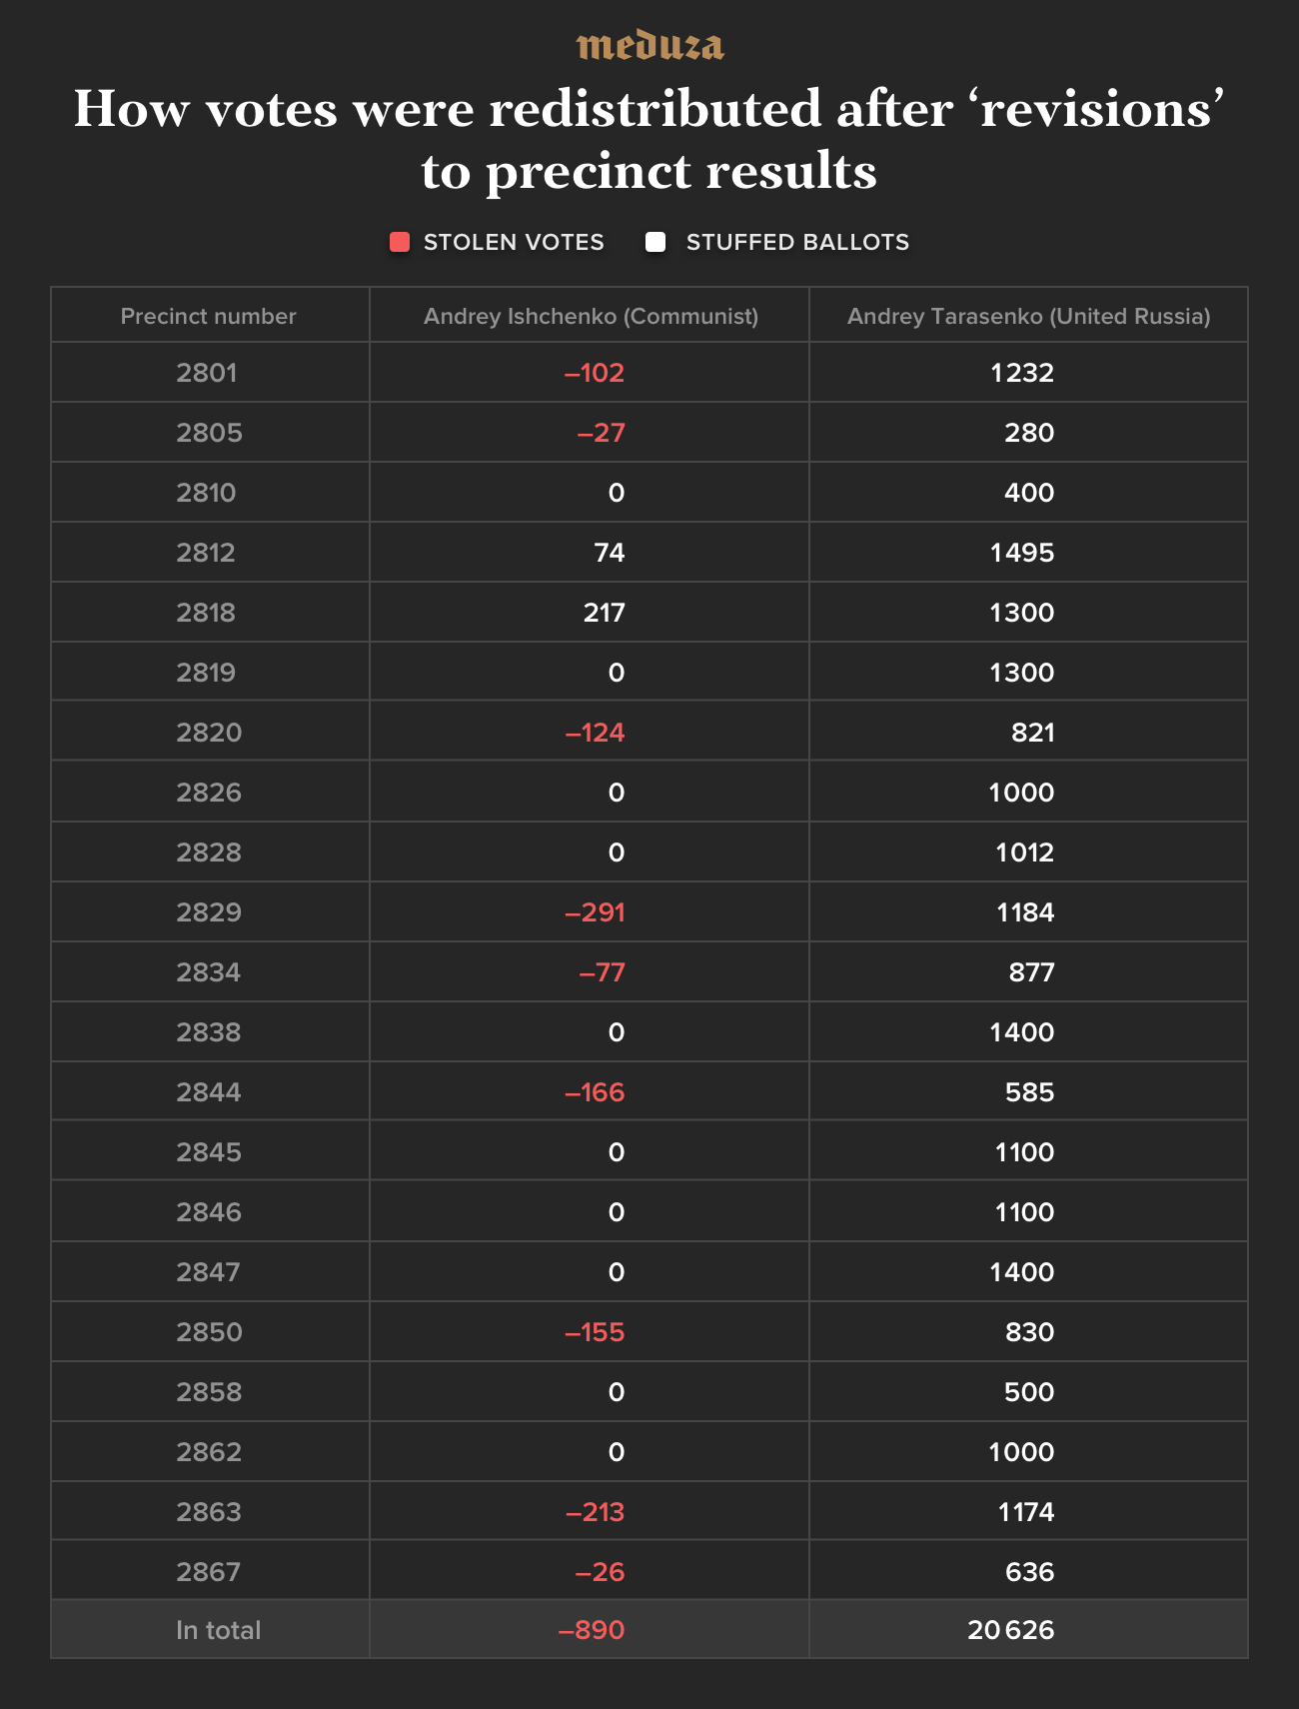The height and width of the screenshot is (1709, 1299).
Task: Click the Meduza logo at top
Action: click(649, 46)
